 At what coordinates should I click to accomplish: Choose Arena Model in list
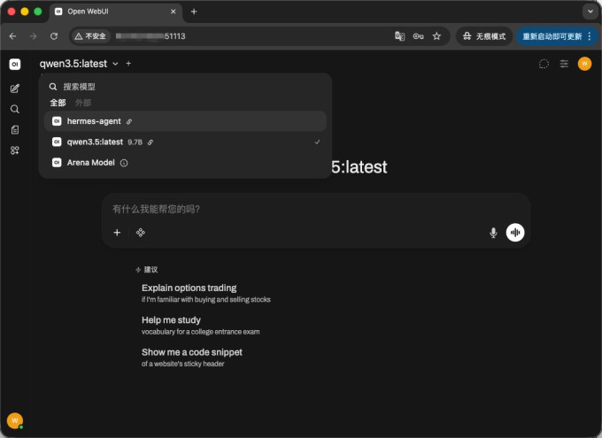click(185, 163)
